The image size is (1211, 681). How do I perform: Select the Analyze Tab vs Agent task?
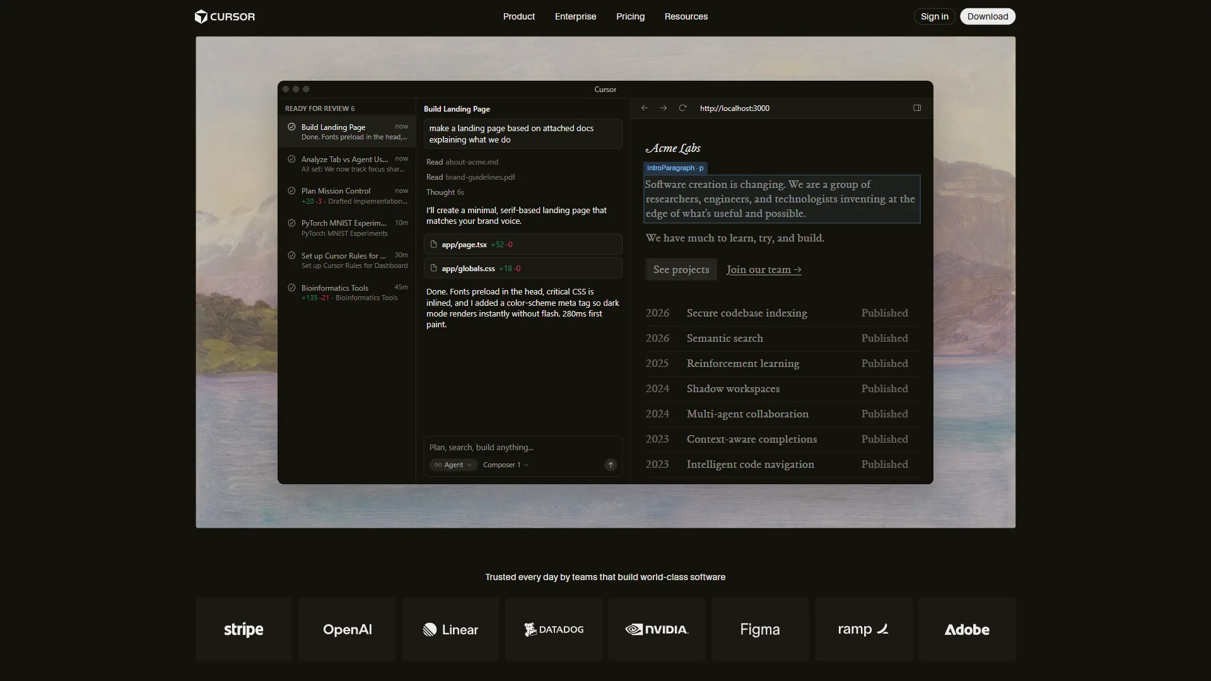coord(347,164)
